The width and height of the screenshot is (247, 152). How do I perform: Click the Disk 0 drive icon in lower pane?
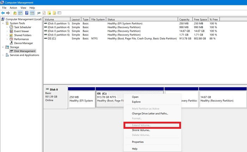click(x=47, y=89)
